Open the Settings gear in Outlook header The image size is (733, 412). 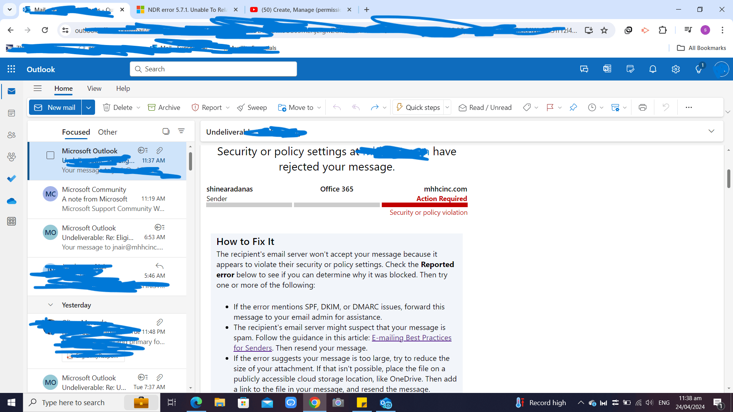(676, 69)
